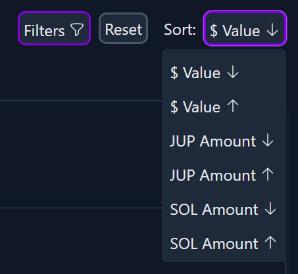The height and width of the screenshot is (274, 298).
Task: Click the funnel icon in Filters
Action: point(77,30)
